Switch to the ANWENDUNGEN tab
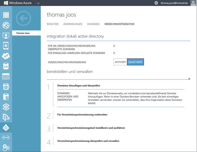Screen dimensions: 197x152 [73, 24]
